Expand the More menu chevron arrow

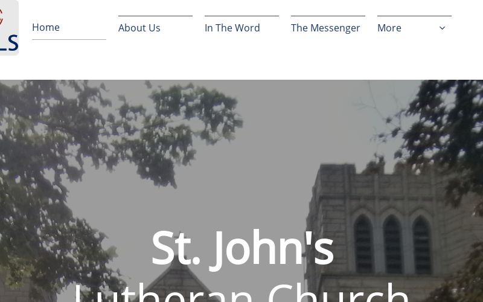pos(442,28)
